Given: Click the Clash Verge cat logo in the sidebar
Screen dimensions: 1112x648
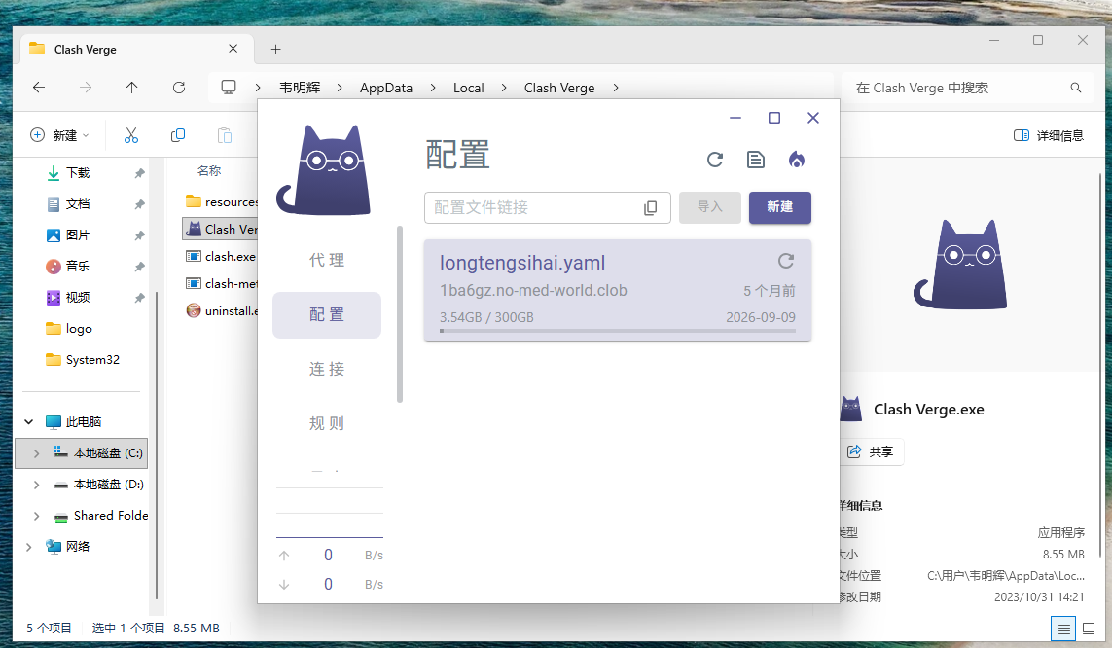Looking at the screenshot, I should [323, 170].
